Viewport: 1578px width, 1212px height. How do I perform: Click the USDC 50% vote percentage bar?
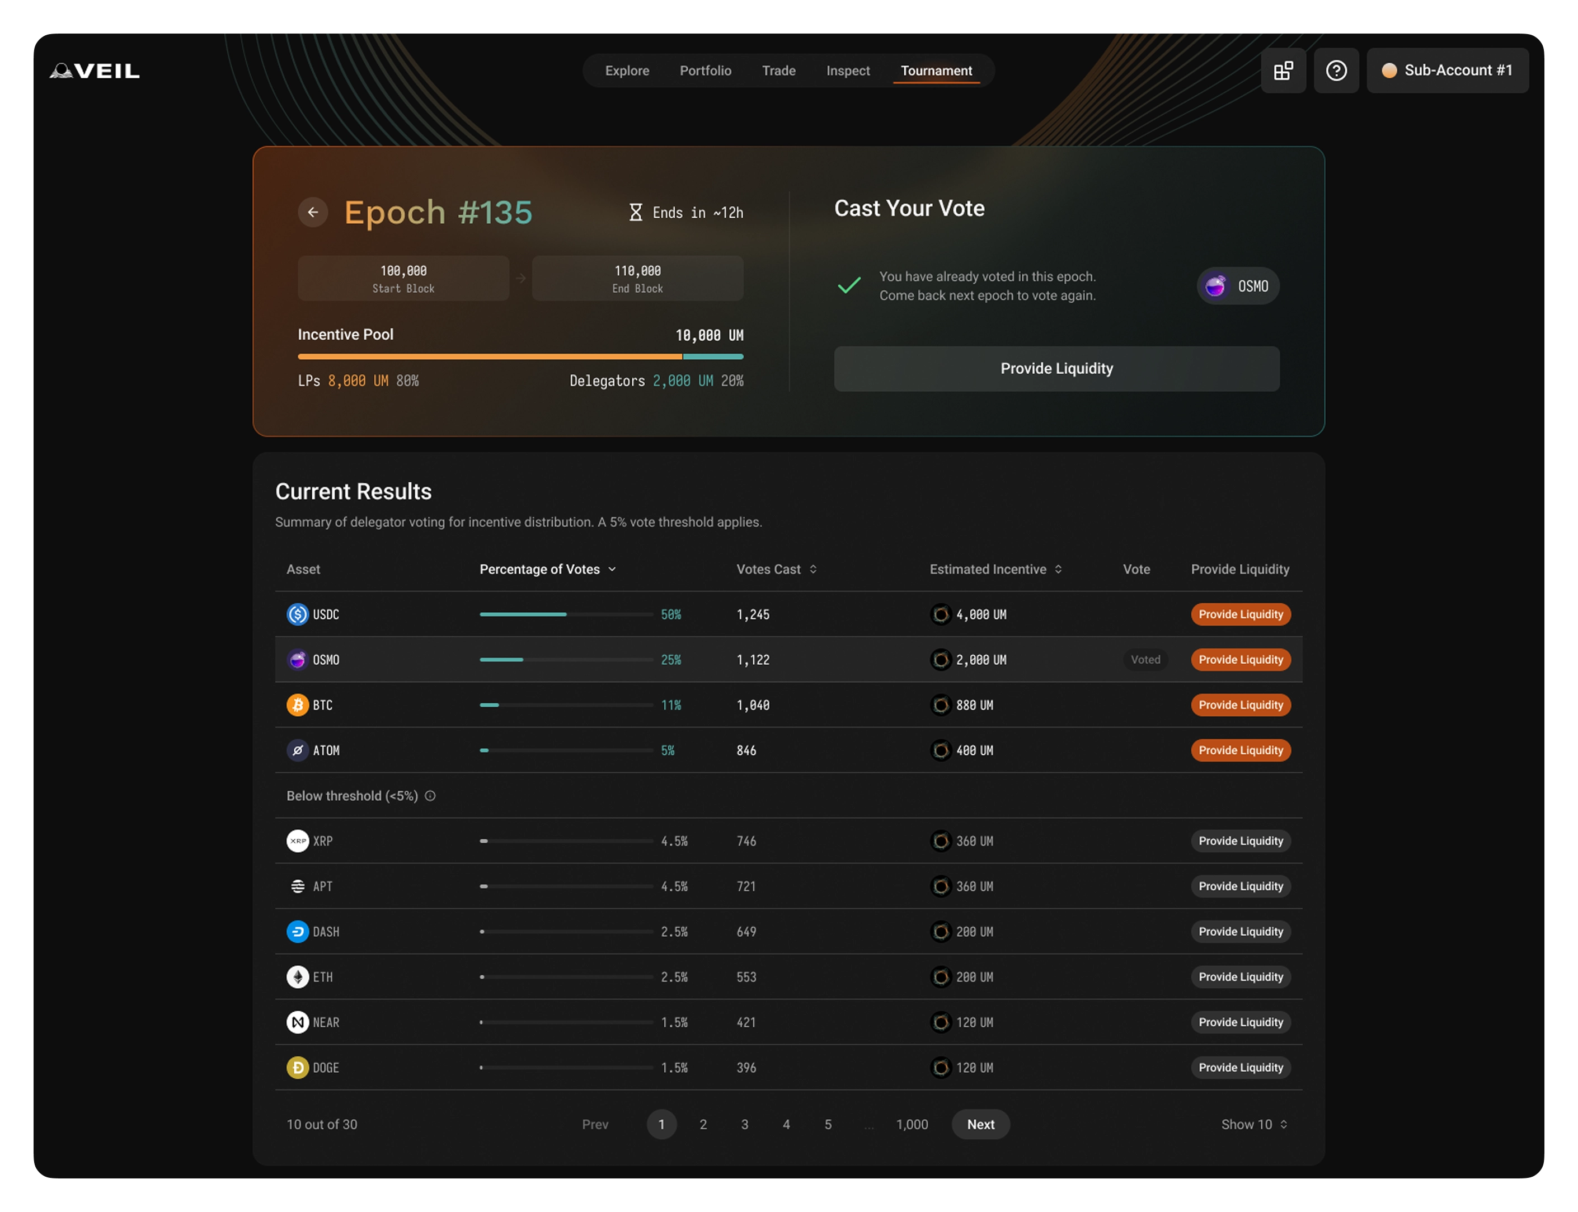point(566,614)
